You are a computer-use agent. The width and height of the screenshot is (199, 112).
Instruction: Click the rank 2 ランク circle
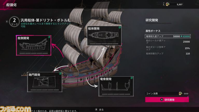tap(14, 22)
